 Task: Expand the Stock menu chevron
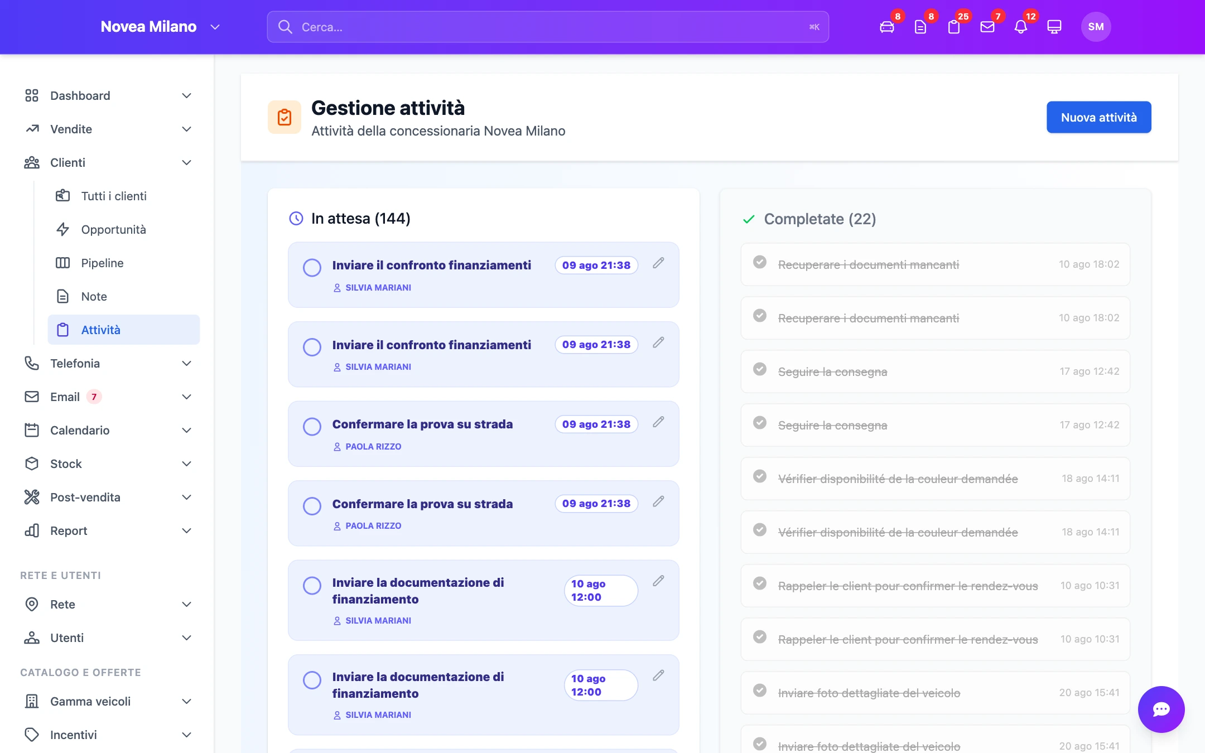[x=187, y=464]
